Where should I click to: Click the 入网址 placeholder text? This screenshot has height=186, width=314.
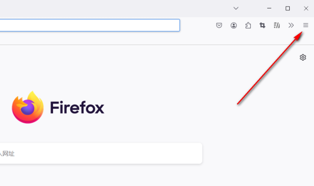[8, 154]
